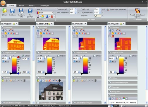Click the hot spot red icon in Farben group
The image size is (148, 107).
click(x=52, y=16)
